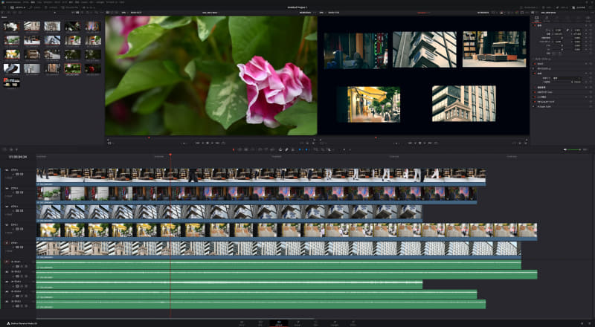Viewport: 595px width, 327px height.
Task: Select the red flower clip thumbnail in Media Pool
Action: point(92,68)
